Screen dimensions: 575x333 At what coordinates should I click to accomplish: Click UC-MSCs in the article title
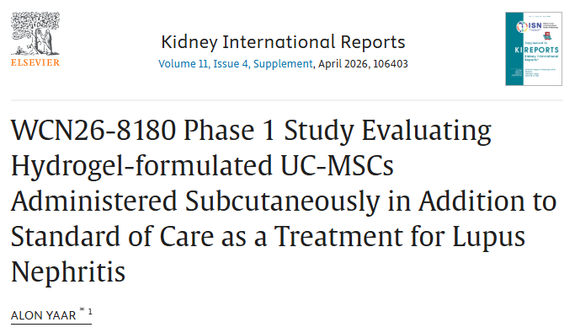[337, 165]
